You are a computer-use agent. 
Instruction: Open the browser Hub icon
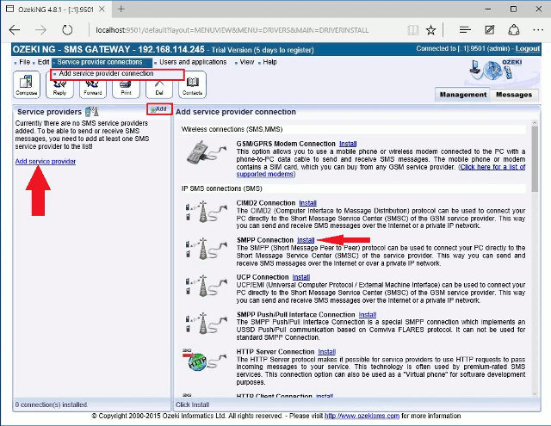[465, 30]
